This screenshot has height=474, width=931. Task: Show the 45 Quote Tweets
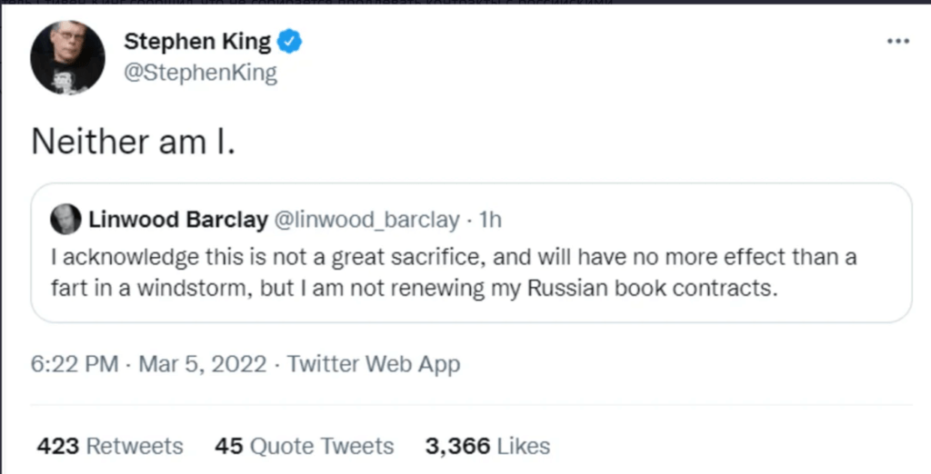click(x=304, y=447)
